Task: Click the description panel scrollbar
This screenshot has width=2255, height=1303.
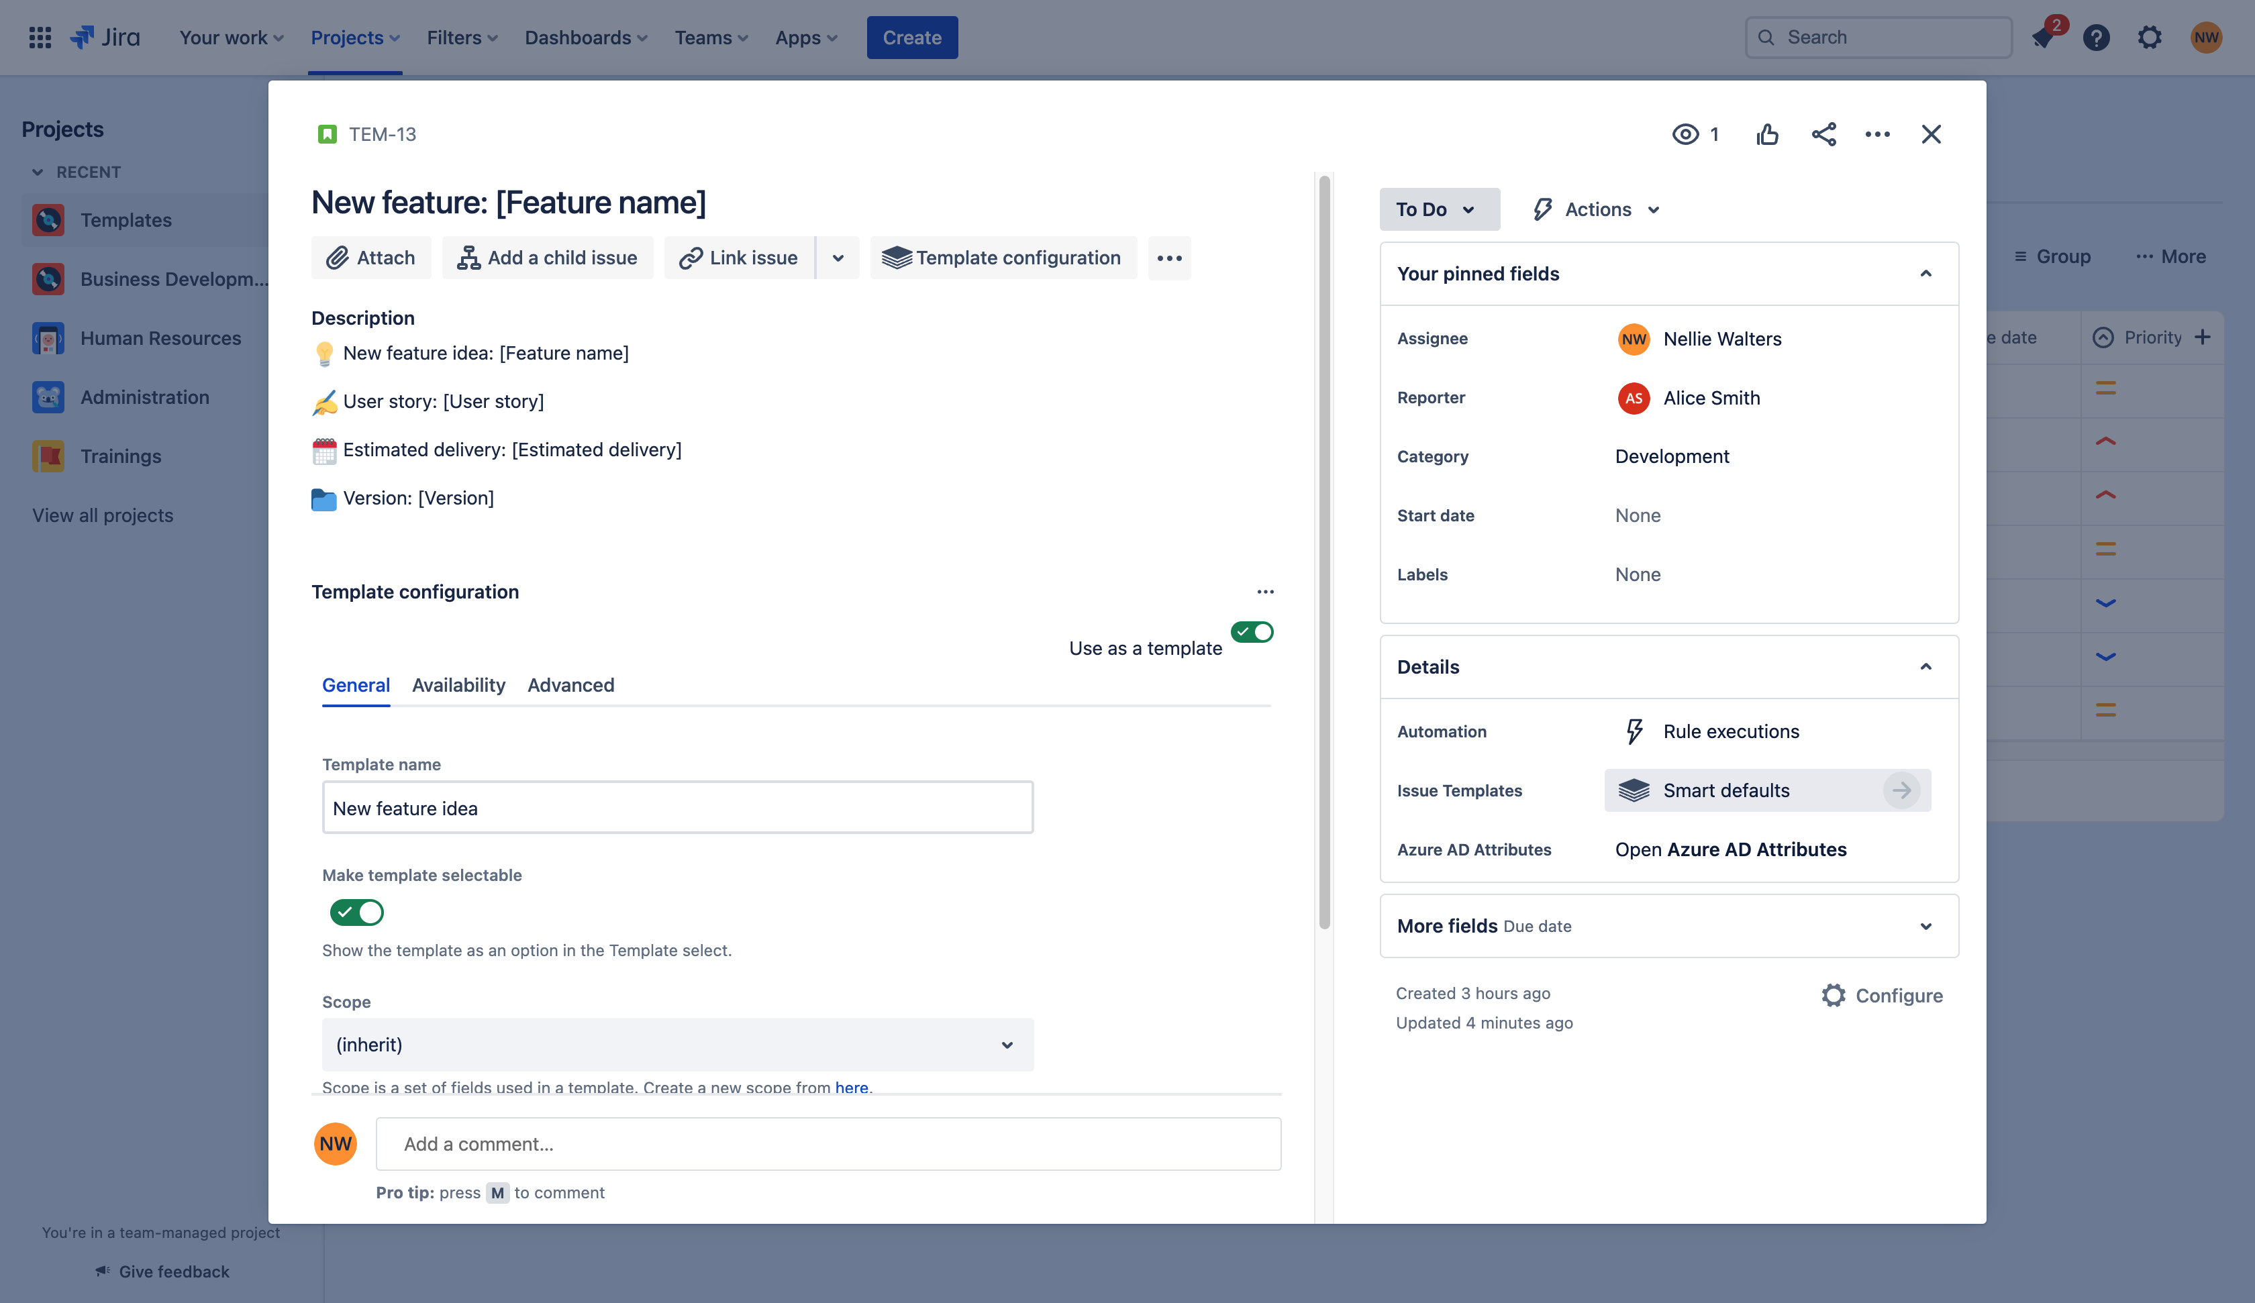Action: [x=1324, y=552]
